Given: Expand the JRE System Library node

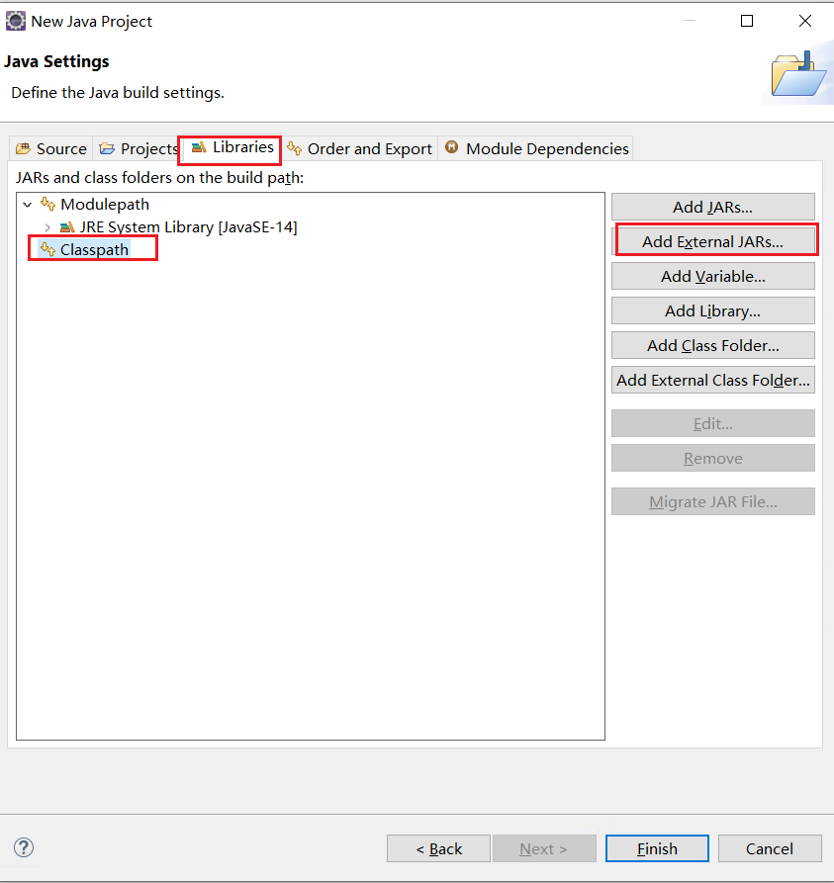Looking at the screenshot, I should tap(46, 227).
